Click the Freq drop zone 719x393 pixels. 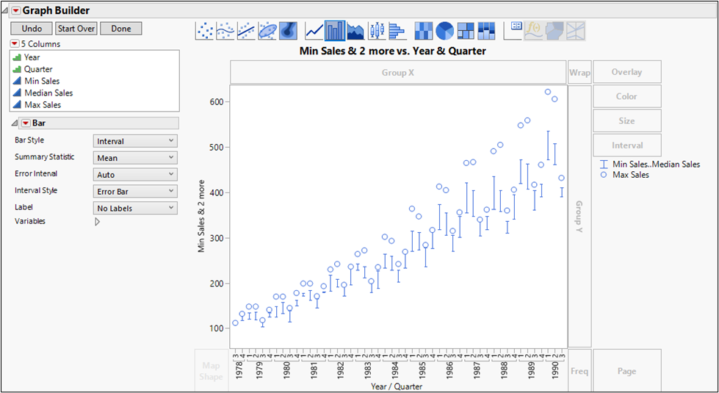click(579, 371)
